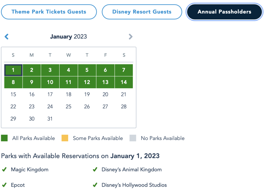Screen dimensions: 267x194
Task: Click green checkmark beside Magic Kingdom
Action: coord(4,169)
